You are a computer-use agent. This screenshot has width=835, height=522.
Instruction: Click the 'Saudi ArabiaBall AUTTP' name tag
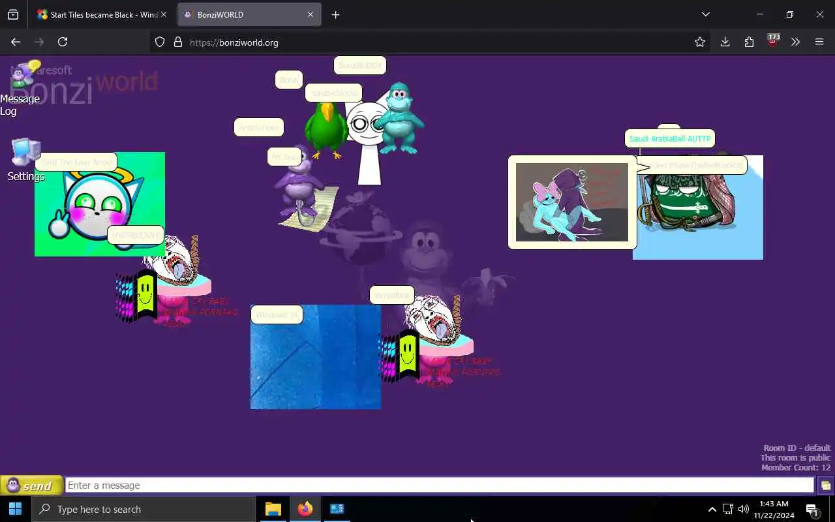tap(670, 139)
